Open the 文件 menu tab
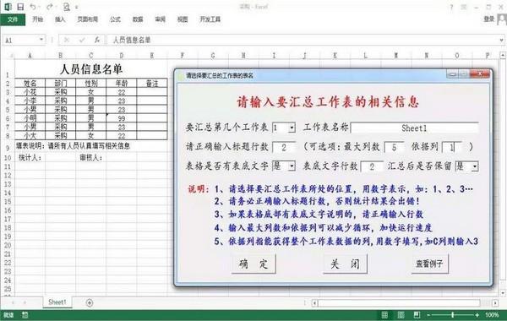 click(13, 19)
